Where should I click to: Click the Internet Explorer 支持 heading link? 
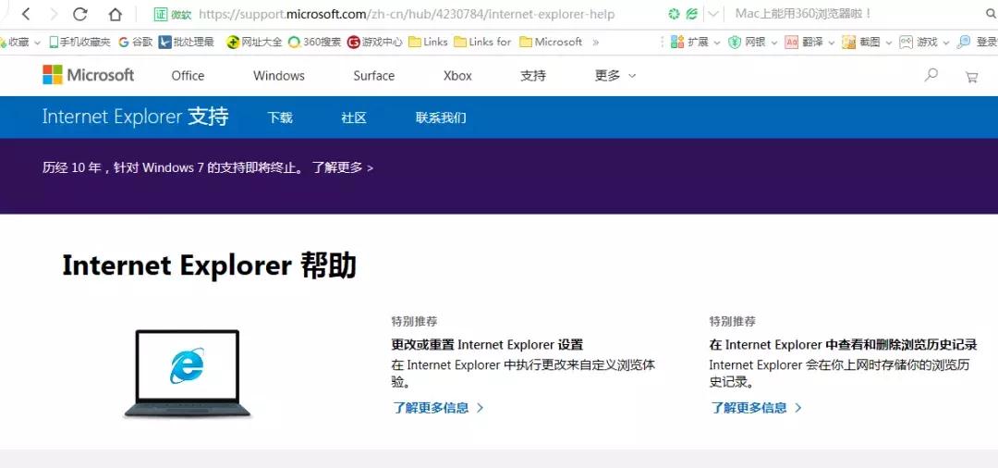click(x=135, y=117)
